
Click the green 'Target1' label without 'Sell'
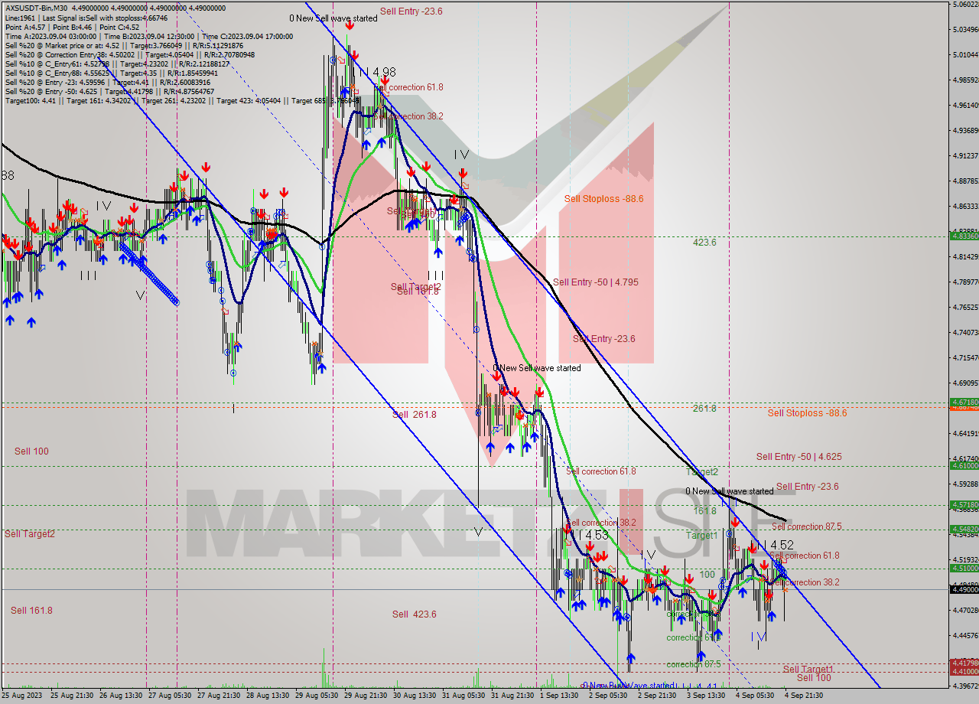[701, 536]
